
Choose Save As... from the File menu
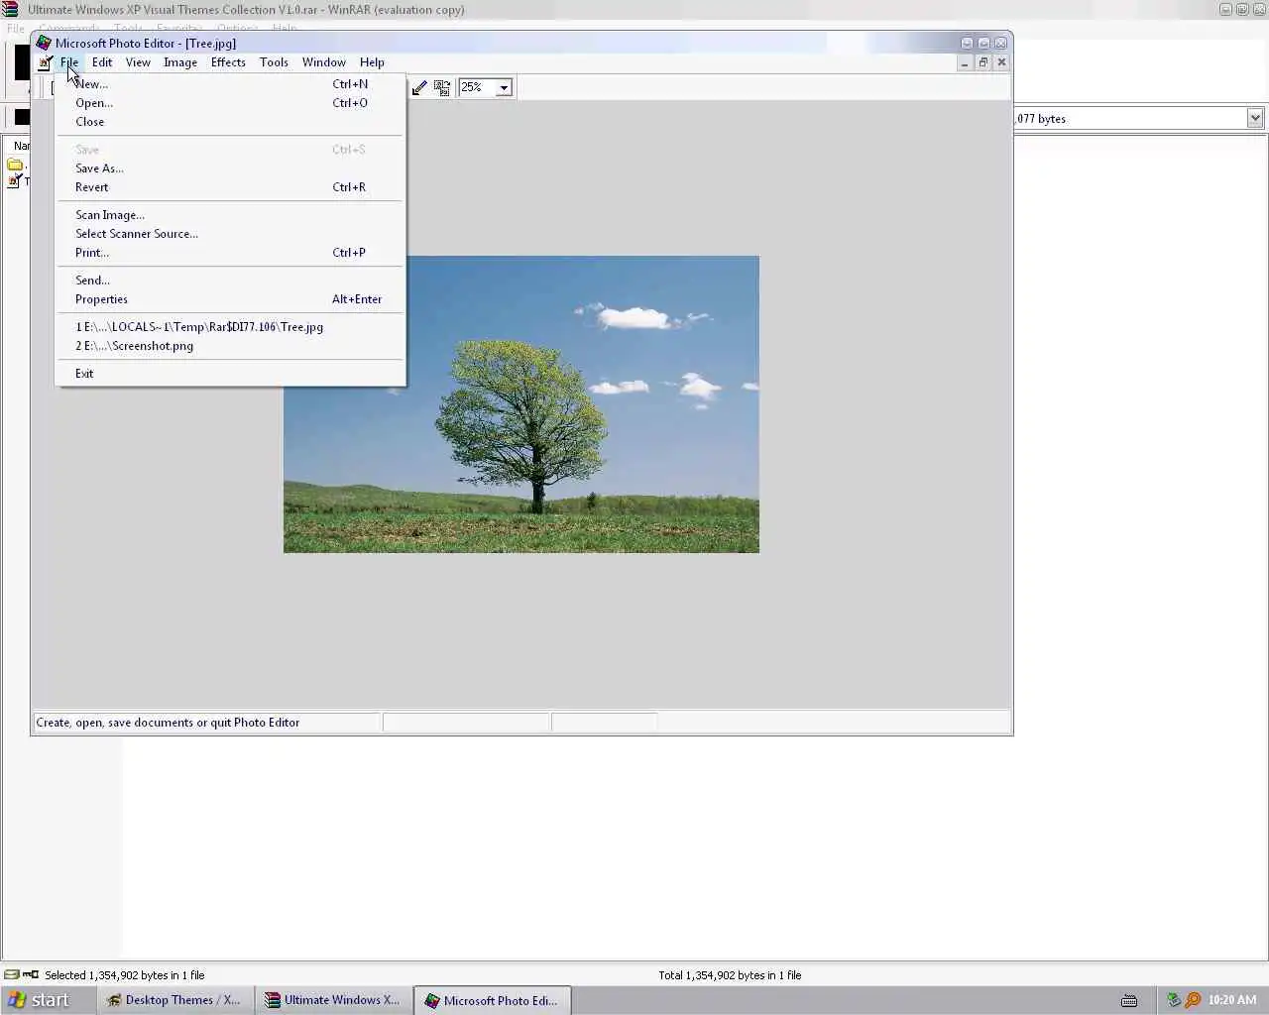point(230,169)
